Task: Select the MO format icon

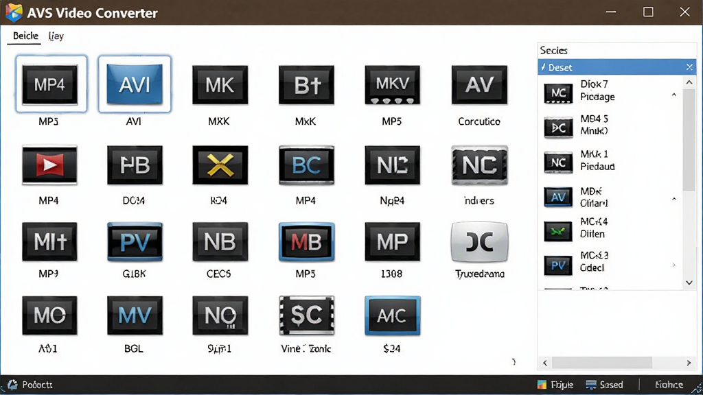Action: click(49, 315)
